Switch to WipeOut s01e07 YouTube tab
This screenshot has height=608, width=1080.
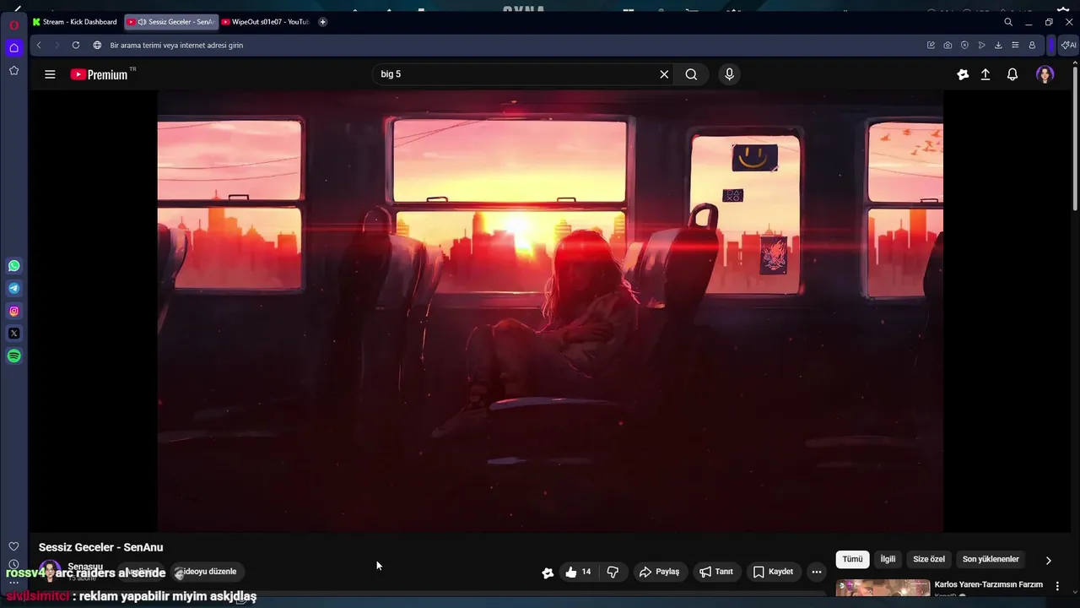[x=265, y=22]
